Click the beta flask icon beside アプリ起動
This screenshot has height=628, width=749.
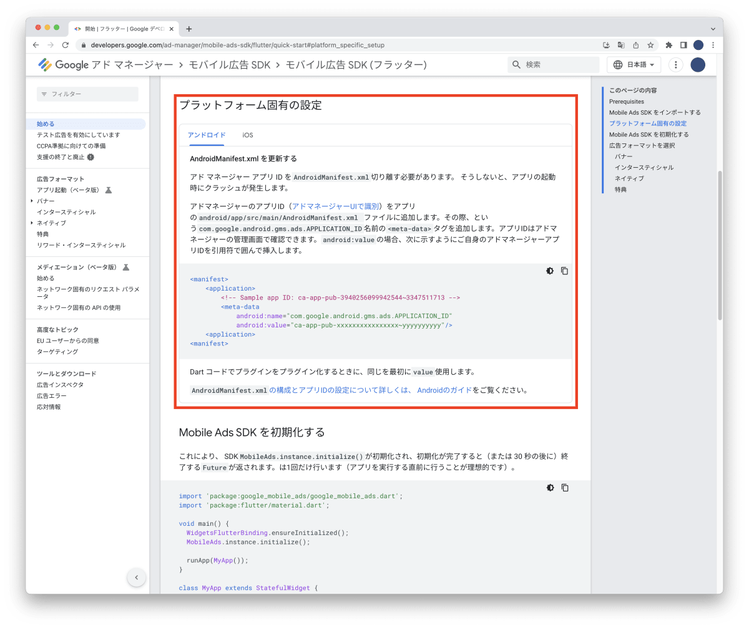[108, 190]
